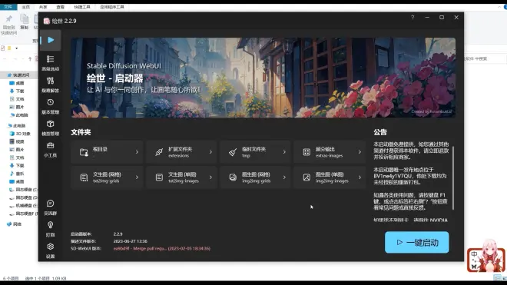Viewport: 507px width, 285px height.
Task: Open the 根目录 root folder tile
Action: point(107,152)
